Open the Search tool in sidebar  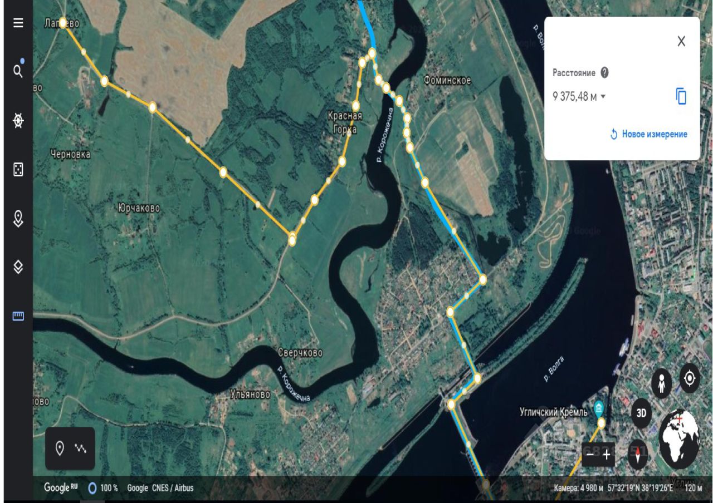18,71
